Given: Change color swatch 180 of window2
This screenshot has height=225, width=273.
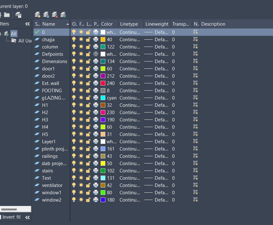Looking at the screenshot, I should click(x=103, y=200).
